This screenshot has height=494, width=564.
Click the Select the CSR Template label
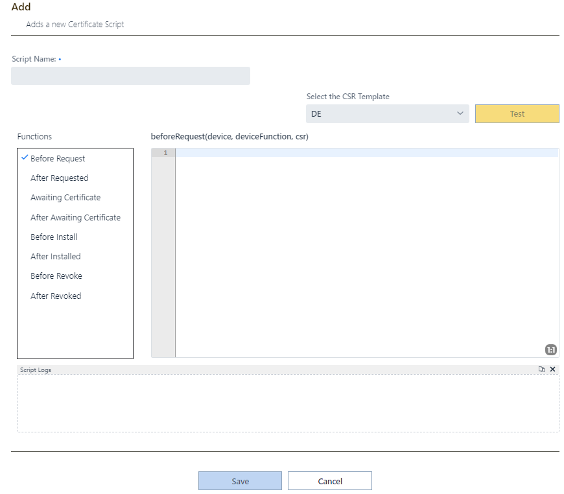click(x=348, y=97)
